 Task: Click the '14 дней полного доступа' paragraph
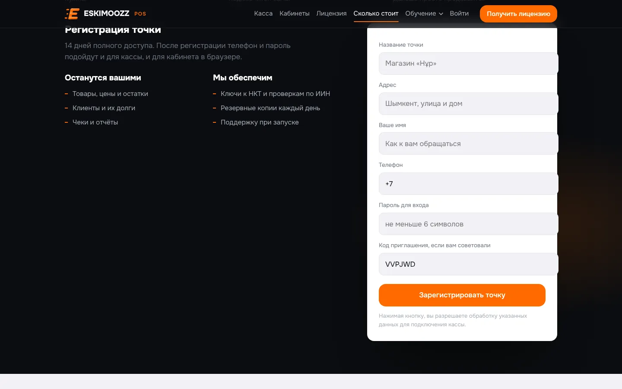tap(178, 51)
